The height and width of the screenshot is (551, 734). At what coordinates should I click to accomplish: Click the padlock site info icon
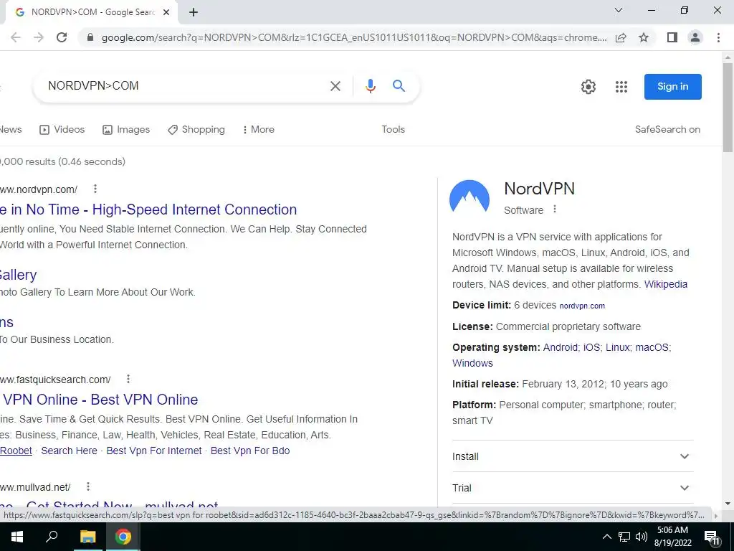90,37
